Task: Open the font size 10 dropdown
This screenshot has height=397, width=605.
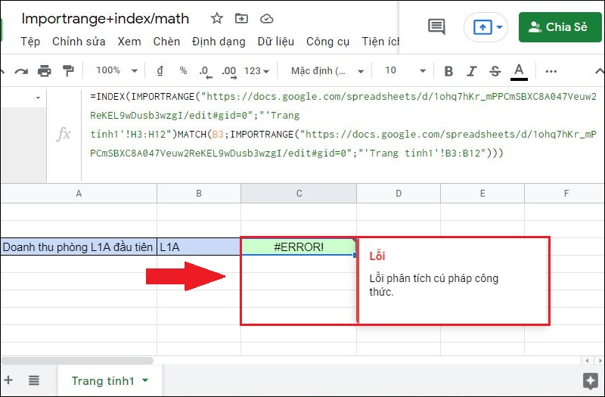Action: pyautogui.click(x=400, y=70)
